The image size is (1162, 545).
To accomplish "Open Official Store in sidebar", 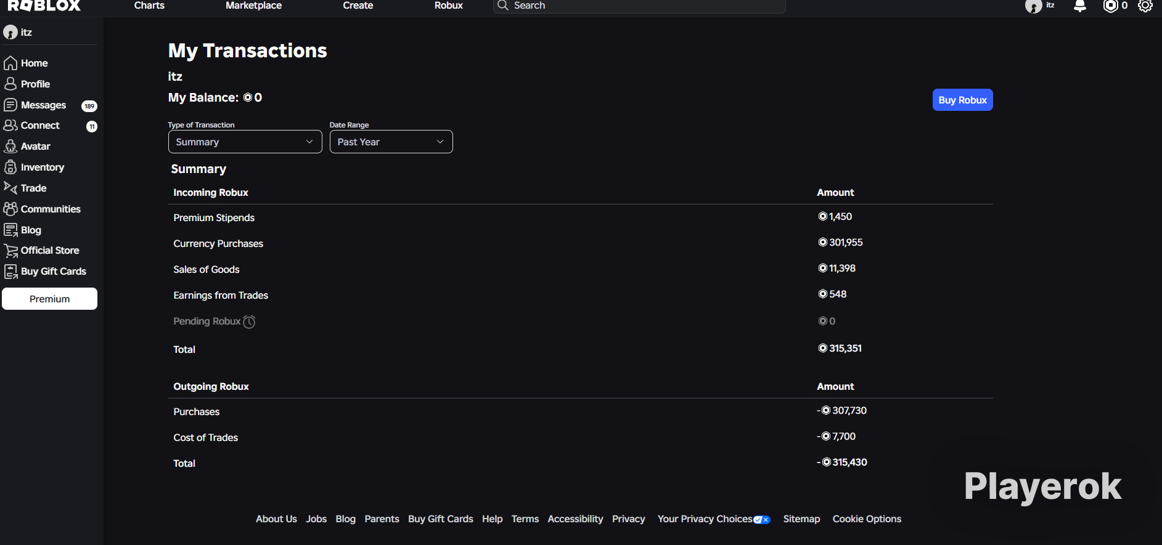I will pos(50,250).
